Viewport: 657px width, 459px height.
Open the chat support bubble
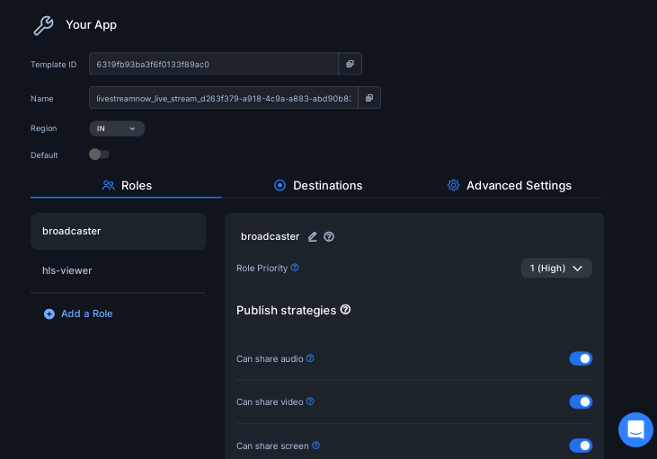(x=635, y=429)
